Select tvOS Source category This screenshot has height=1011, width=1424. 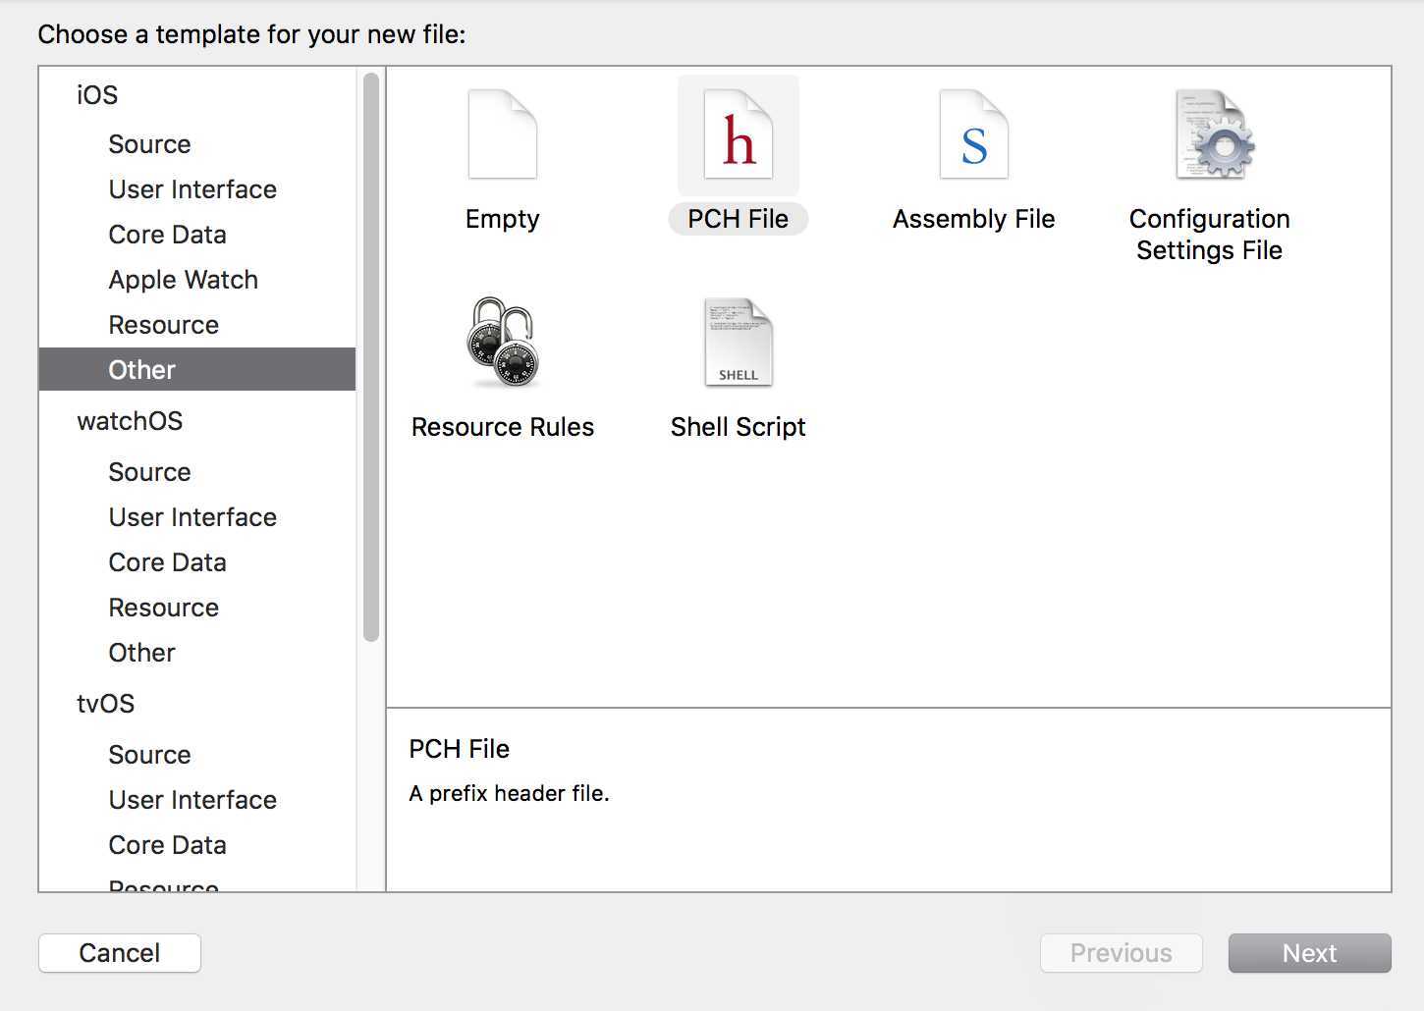coord(149,755)
